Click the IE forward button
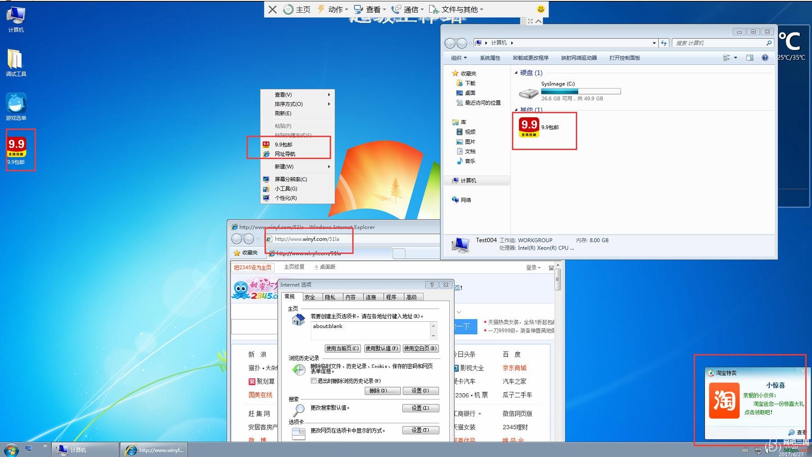 (x=248, y=239)
